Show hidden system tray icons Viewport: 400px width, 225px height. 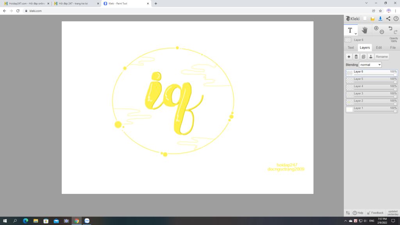pyautogui.click(x=345, y=221)
